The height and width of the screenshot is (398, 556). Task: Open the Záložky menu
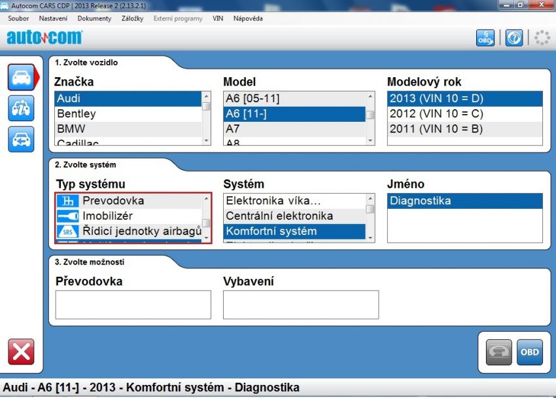coord(132,18)
